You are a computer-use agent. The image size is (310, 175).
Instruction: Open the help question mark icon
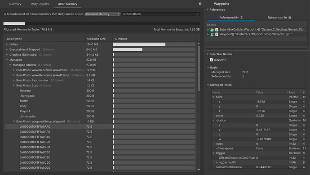[x=200, y=4]
